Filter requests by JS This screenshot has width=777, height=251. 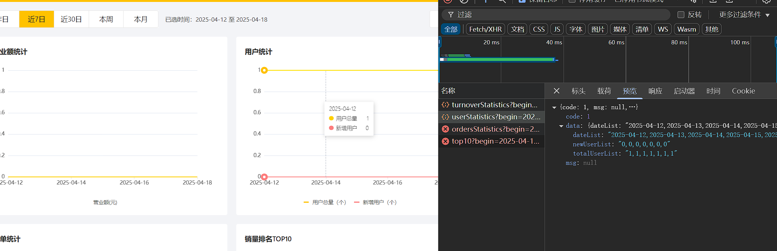tap(557, 29)
